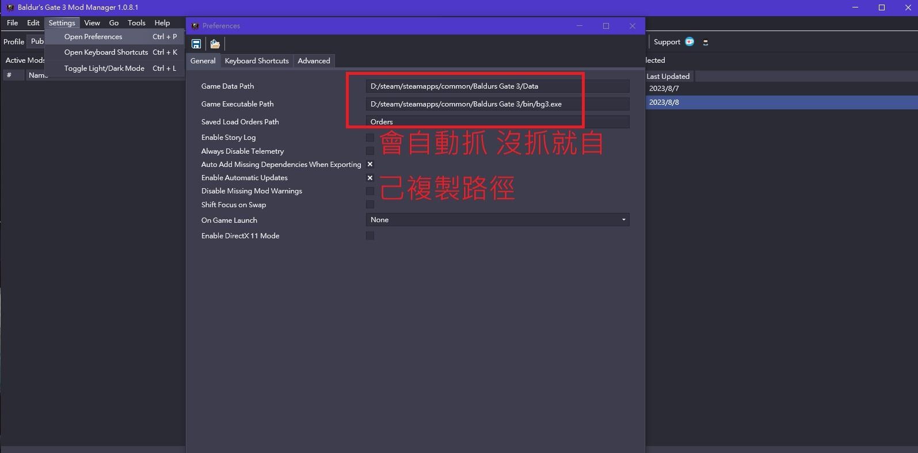Image resolution: width=918 pixels, height=453 pixels.
Task: Expand the On Game Launch dropdown
Action: 497,220
